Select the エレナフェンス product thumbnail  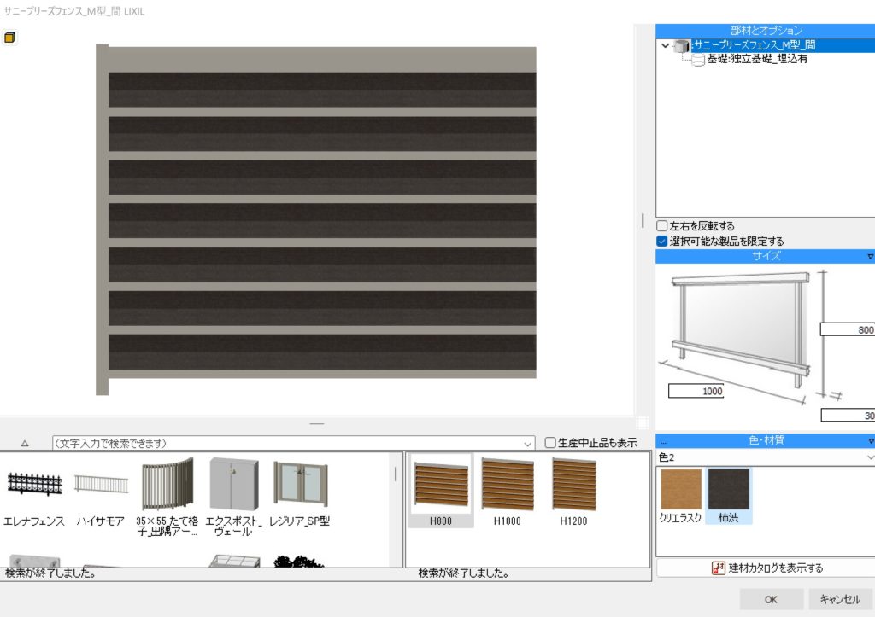point(34,485)
